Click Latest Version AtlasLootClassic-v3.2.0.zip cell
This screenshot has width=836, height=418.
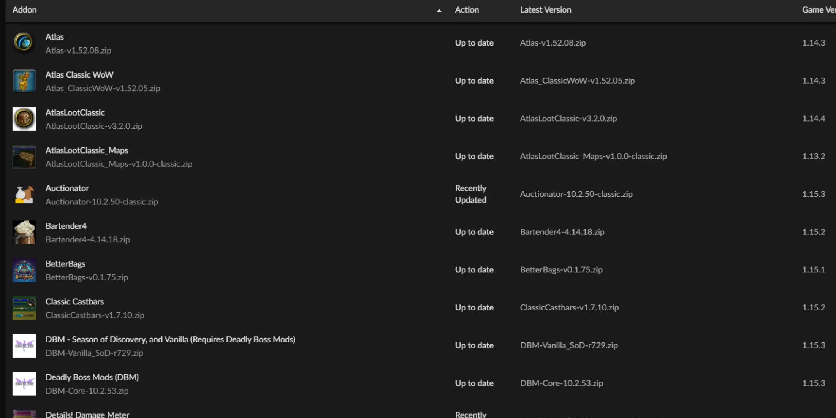[x=568, y=119]
